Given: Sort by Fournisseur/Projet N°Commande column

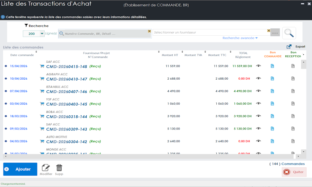Looking at the screenshot, I should point(96,55).
